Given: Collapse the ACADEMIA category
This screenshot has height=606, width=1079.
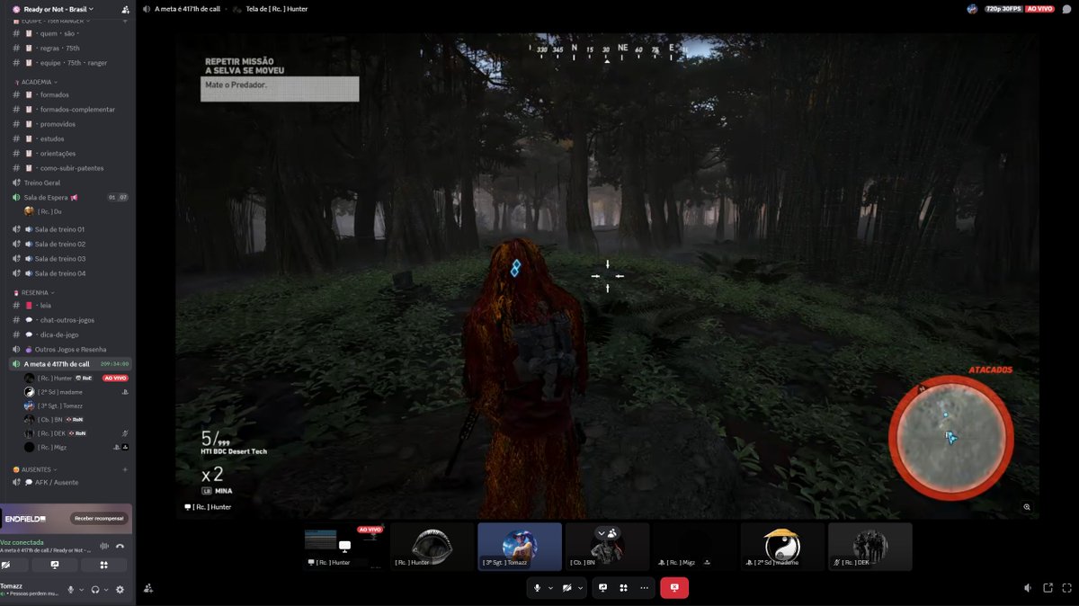Looking at the screenshot, I should coord(35,82).
